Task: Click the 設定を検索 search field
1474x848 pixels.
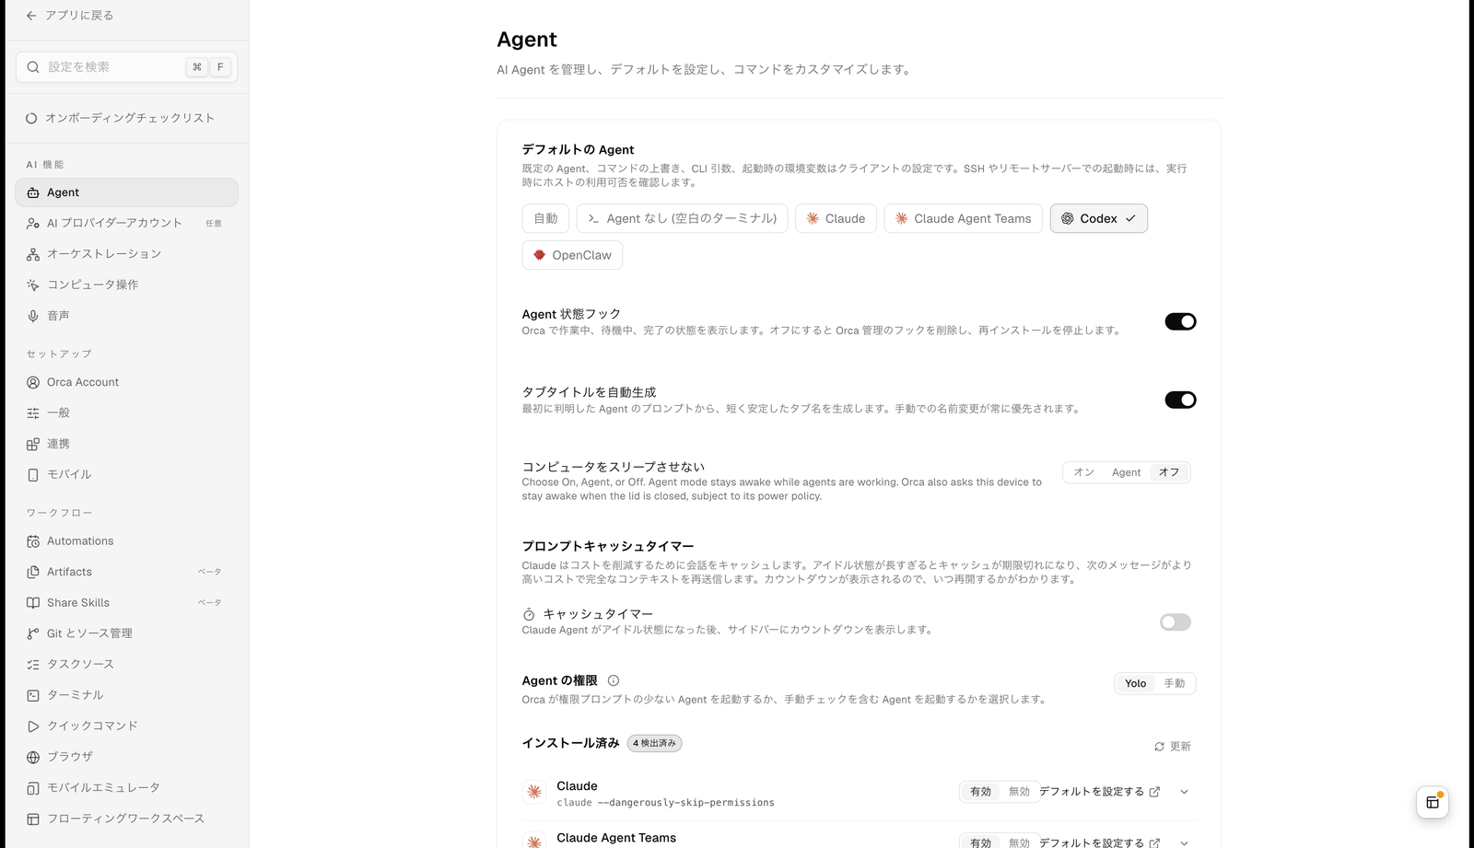Action: pos(127,67)
